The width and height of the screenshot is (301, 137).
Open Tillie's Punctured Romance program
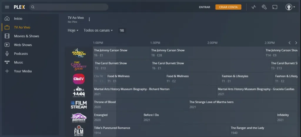[161, 131]
